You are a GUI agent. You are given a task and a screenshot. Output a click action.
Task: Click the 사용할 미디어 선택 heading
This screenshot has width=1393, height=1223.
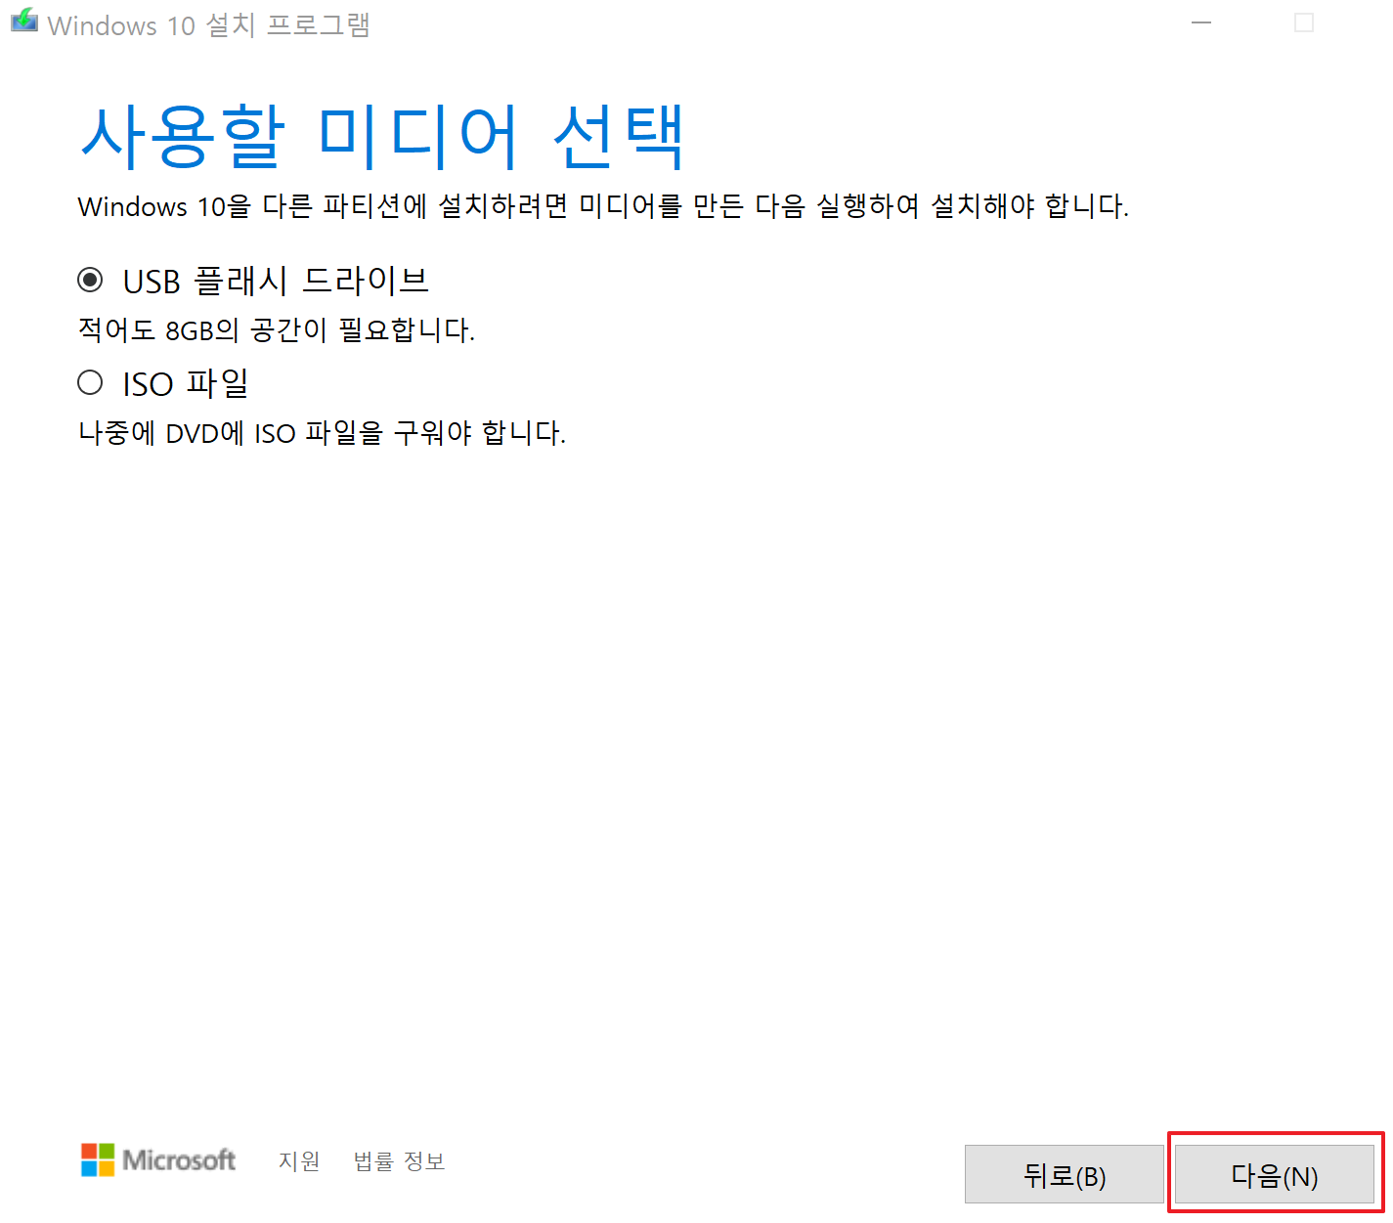383,135
